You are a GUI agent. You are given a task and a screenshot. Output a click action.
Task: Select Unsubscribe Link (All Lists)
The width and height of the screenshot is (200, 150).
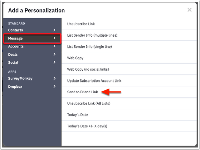coord(89,103)
